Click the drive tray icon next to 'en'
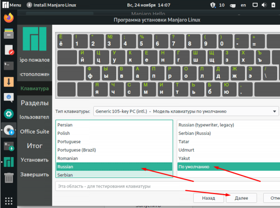This screenshot has height=208, width=280. [233, 6]
